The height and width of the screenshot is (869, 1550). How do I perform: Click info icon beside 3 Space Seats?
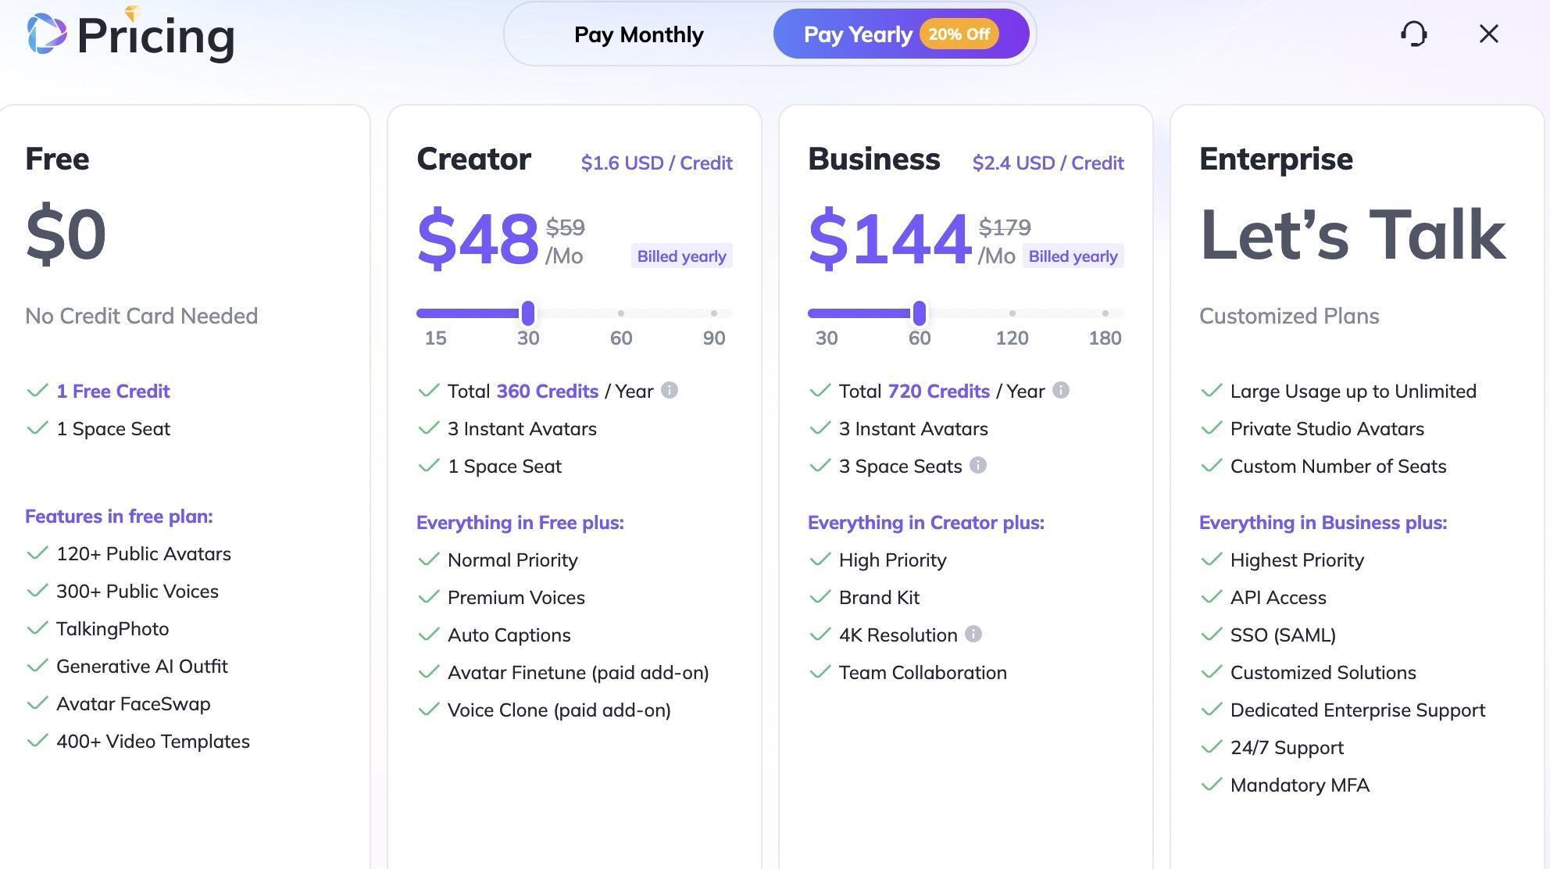coord(978,465)
